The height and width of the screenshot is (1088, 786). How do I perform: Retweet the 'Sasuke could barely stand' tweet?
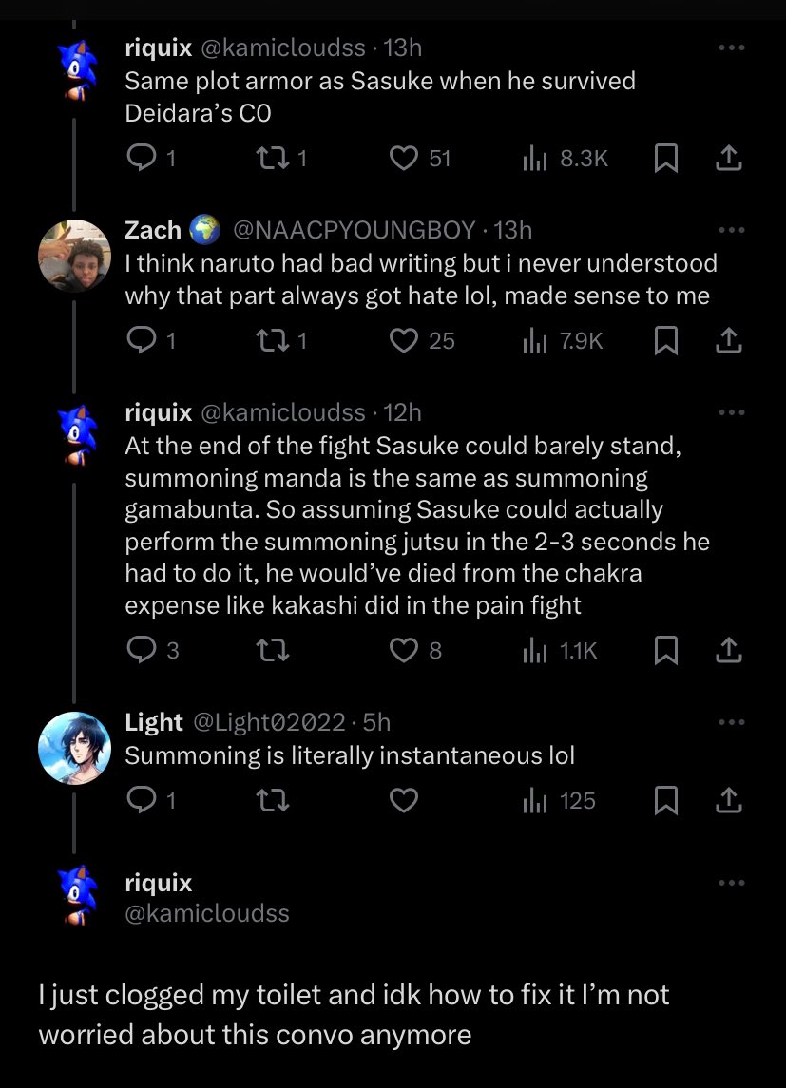point(276,650)
